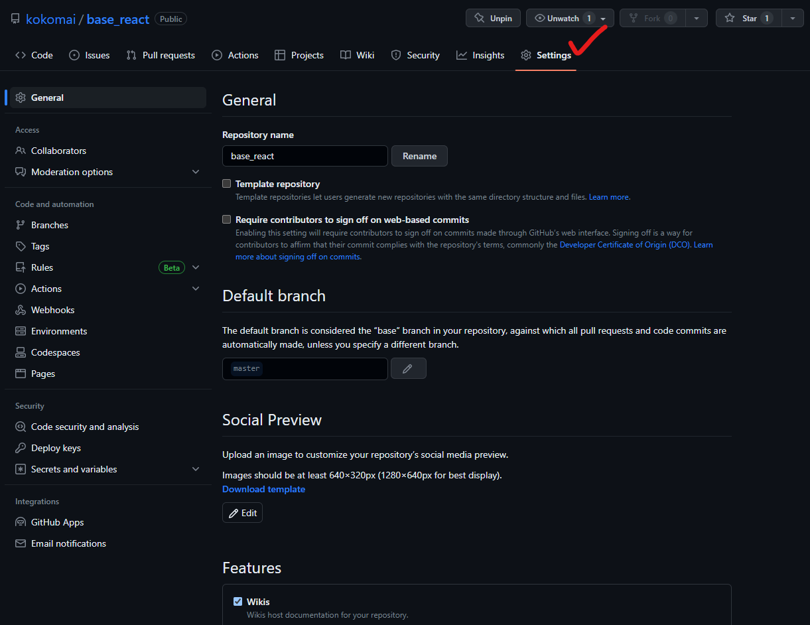This screenshot has height=625, width=810.
Task: Enable the Template repository checkbox
Action: [227, 184]
